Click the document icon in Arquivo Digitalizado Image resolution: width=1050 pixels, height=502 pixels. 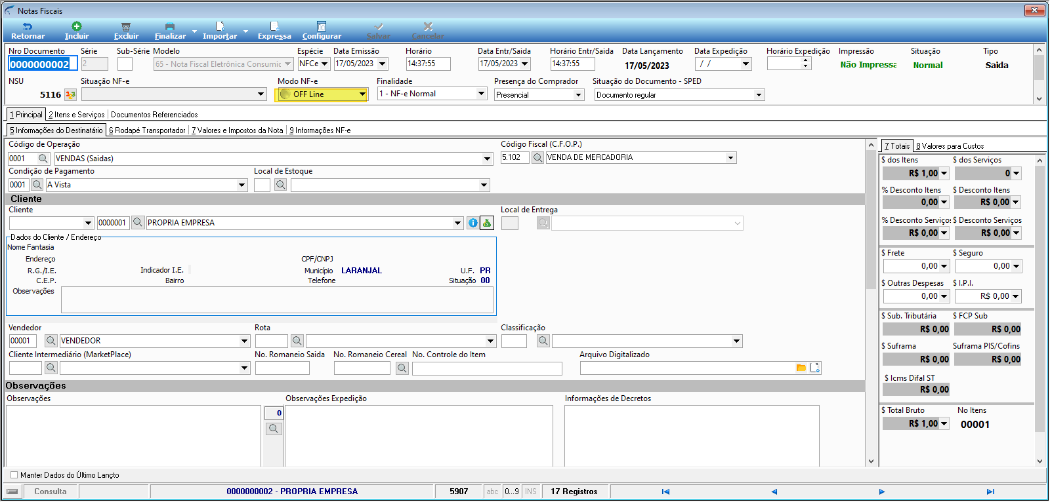click(x=815, y=368)
